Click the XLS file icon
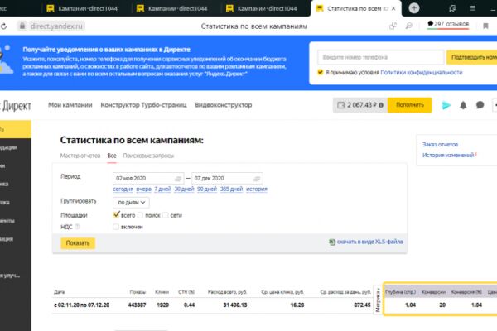 coord(332,242)
